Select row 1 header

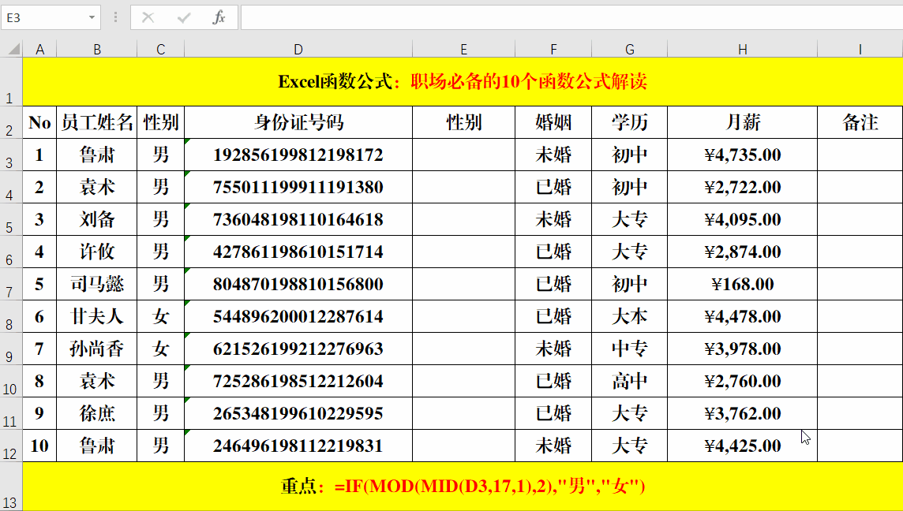click(x=11, y=82)
